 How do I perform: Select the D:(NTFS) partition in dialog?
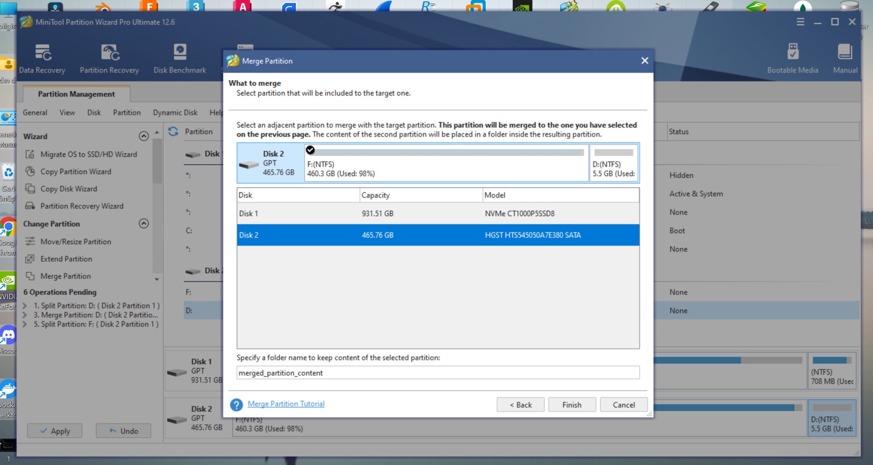[x=614, y=163]
